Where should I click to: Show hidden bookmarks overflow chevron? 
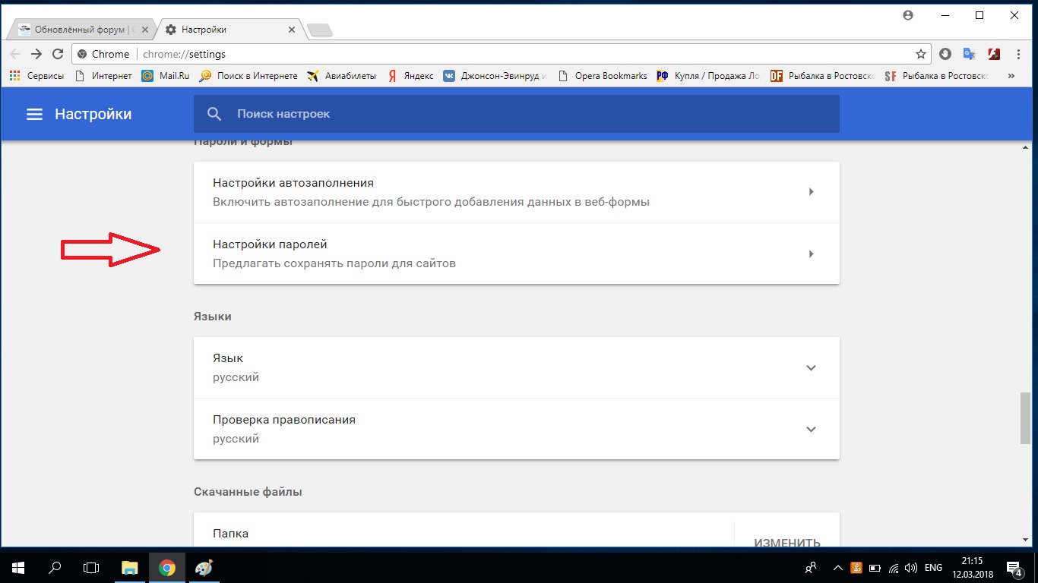click(x=1011, y=76)
